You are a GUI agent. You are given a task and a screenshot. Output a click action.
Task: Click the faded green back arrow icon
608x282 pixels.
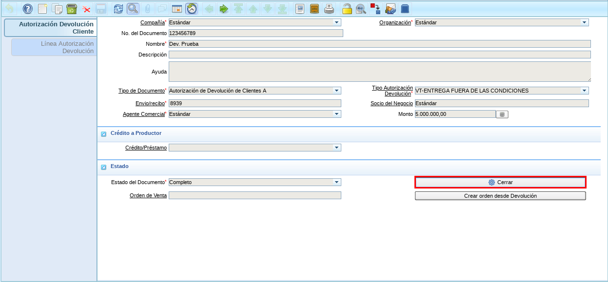coord(209,9)
